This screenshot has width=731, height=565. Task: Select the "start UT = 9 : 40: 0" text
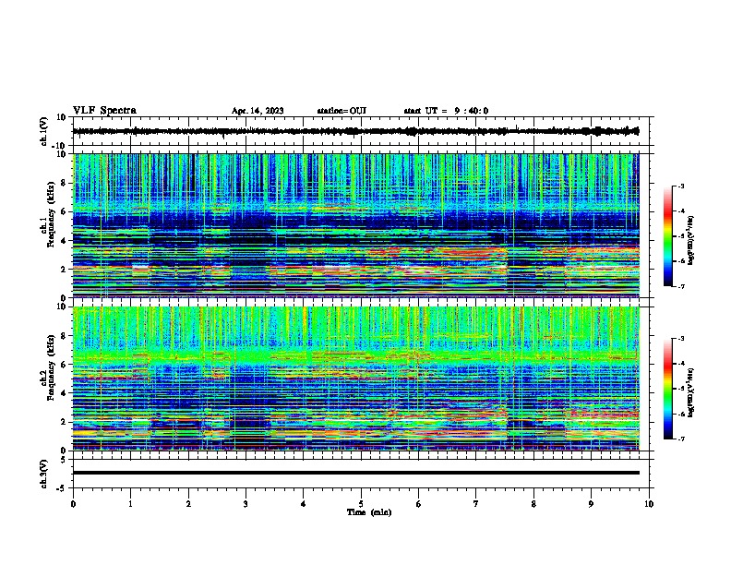tap(446, 111)
